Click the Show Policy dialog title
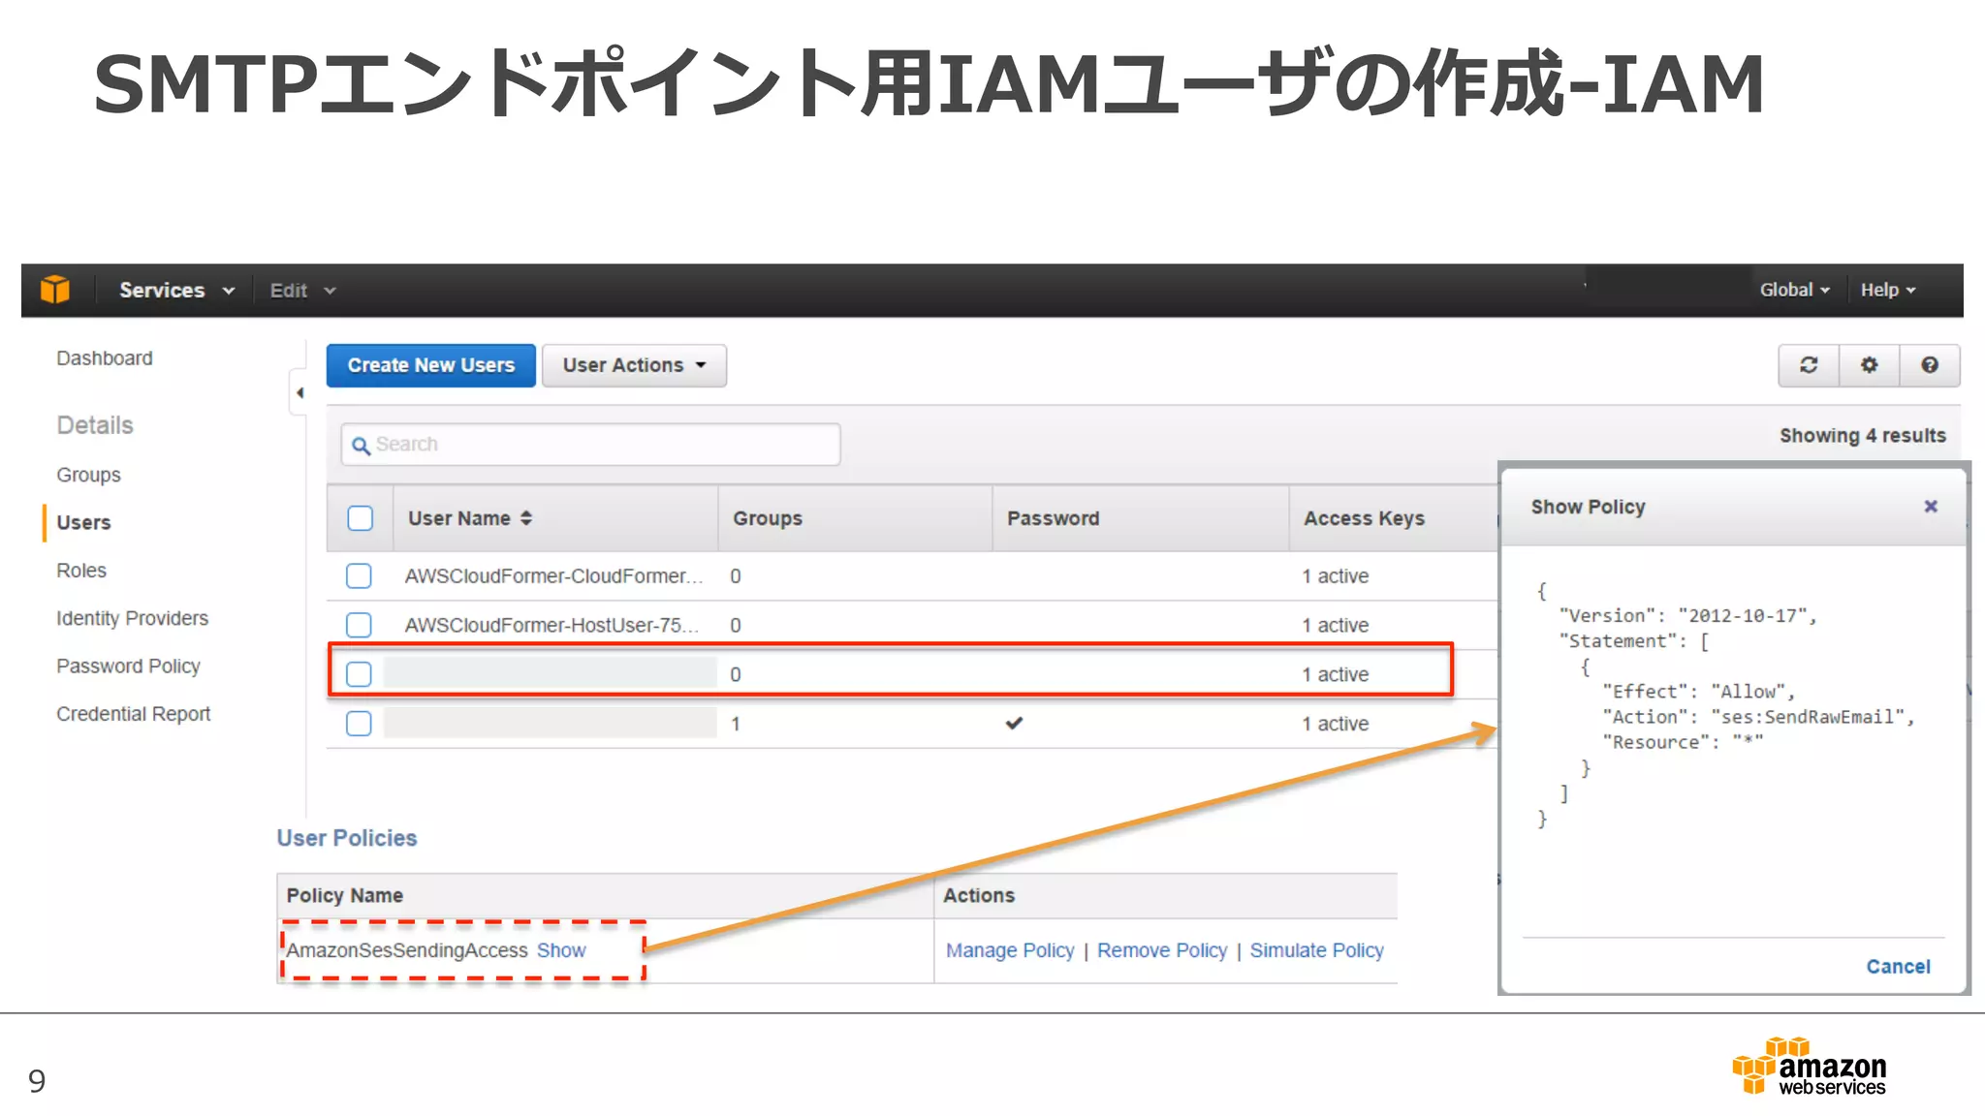Image resolution: width=1985 pixels, height=1116 pixels. point(1588,507)
